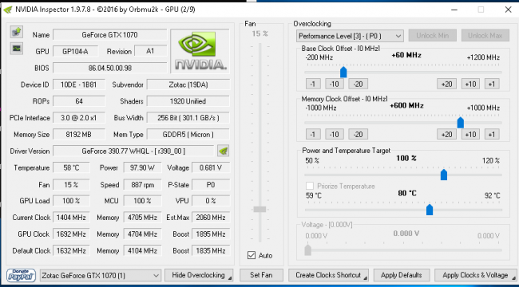This screenshot has width=519, height=287.
Task: Decrease memory clock offset with -20 button
Action: point(359,134)
